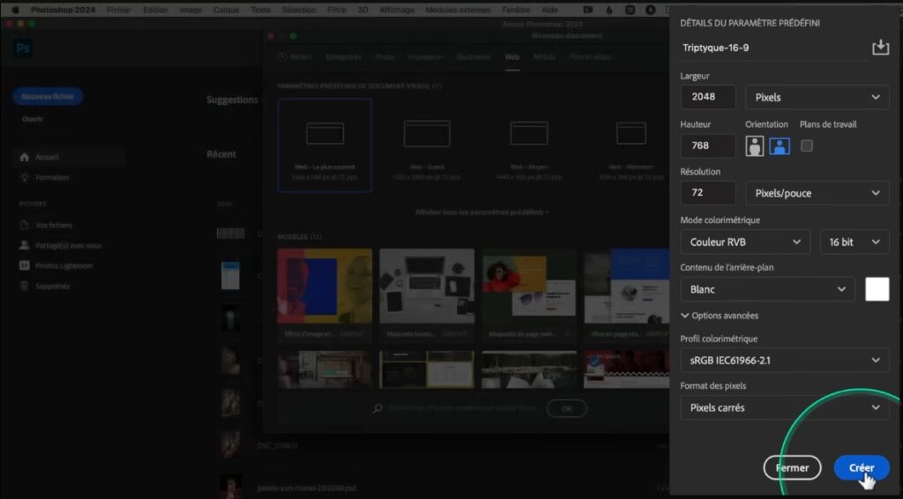Enable the Plans de travail checkbox
Screen dimensions: 903x499
(x=807, y=146)
